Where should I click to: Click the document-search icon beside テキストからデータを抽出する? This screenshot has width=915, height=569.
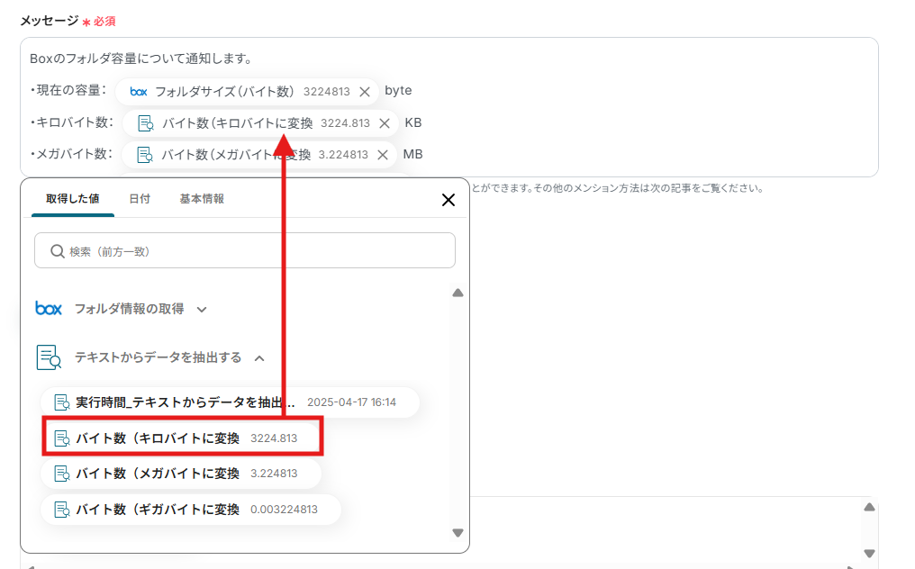pyautogui.click(x=49, y=357)
